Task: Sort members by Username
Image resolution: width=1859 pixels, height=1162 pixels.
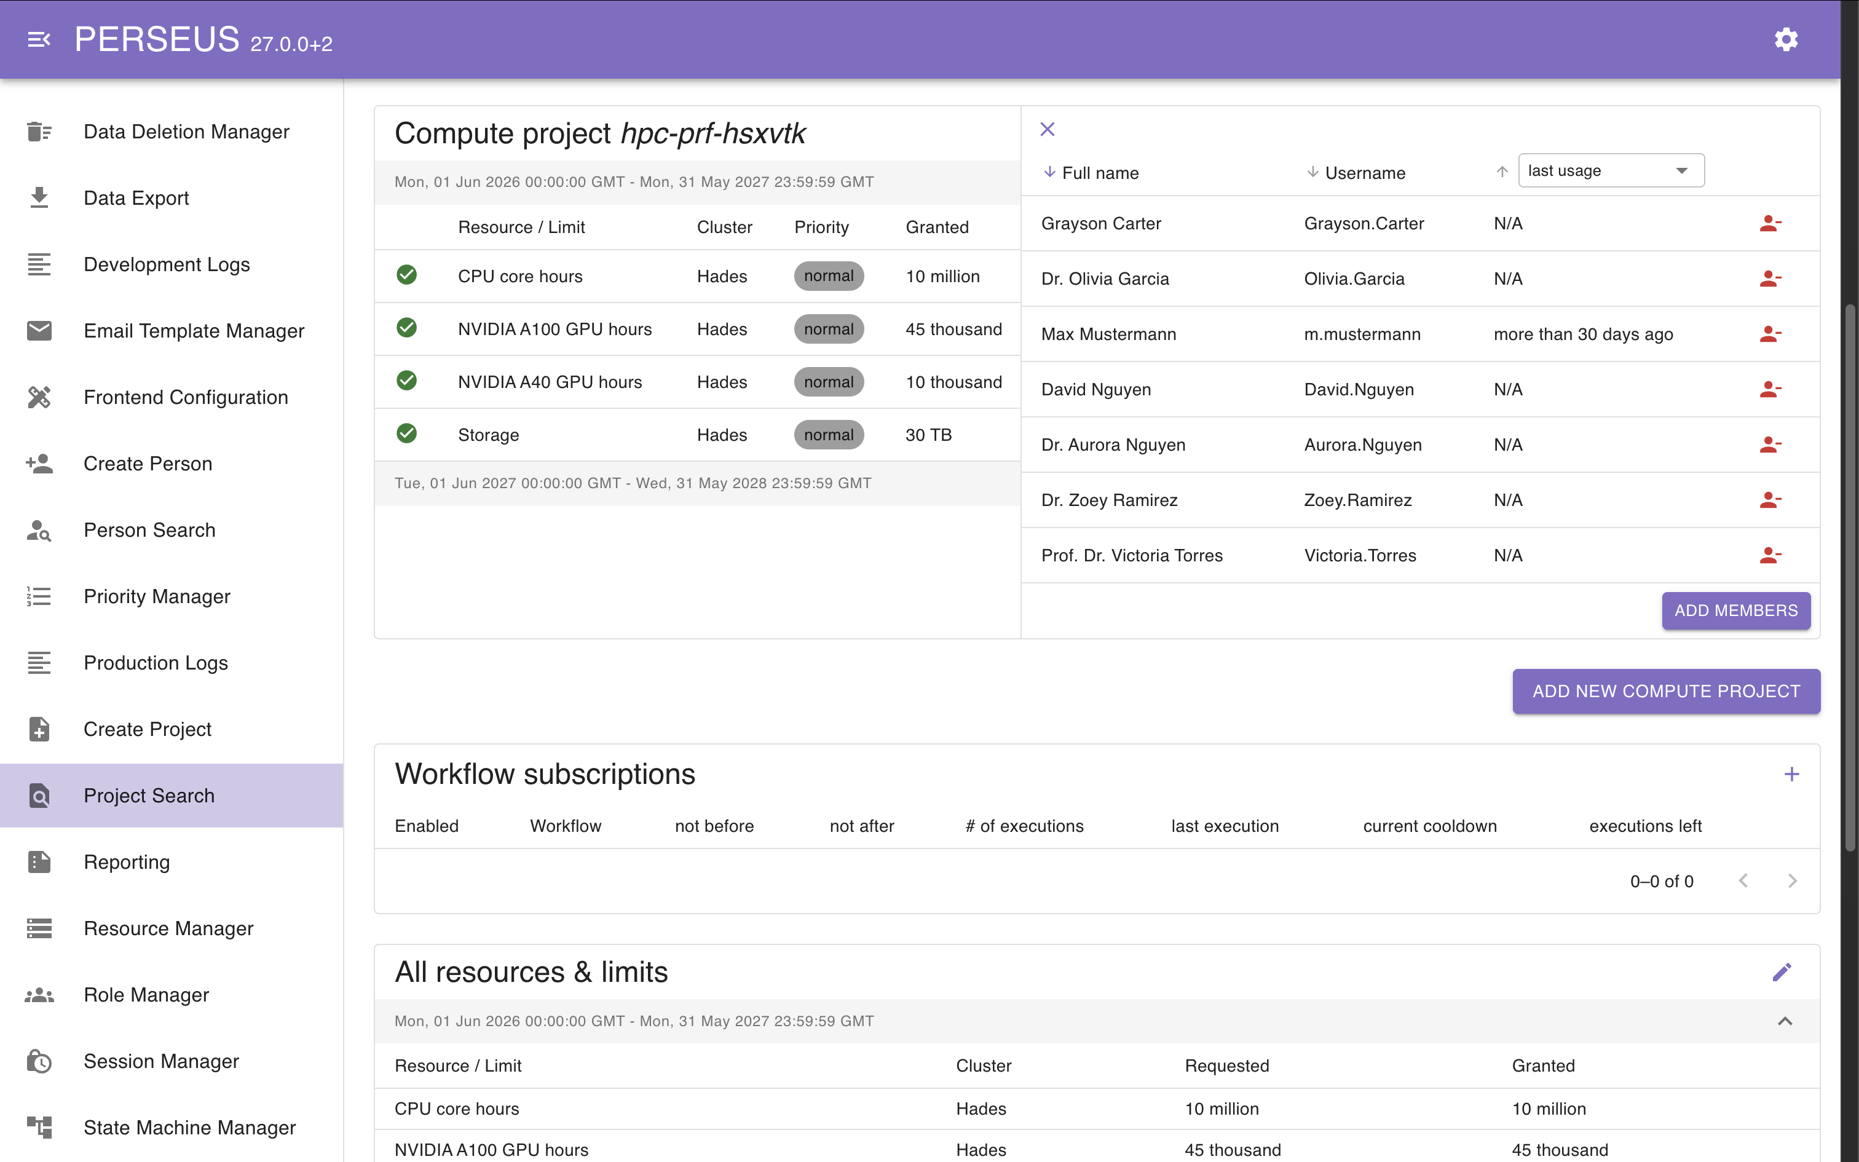Action: click(x=1357, y=173)
